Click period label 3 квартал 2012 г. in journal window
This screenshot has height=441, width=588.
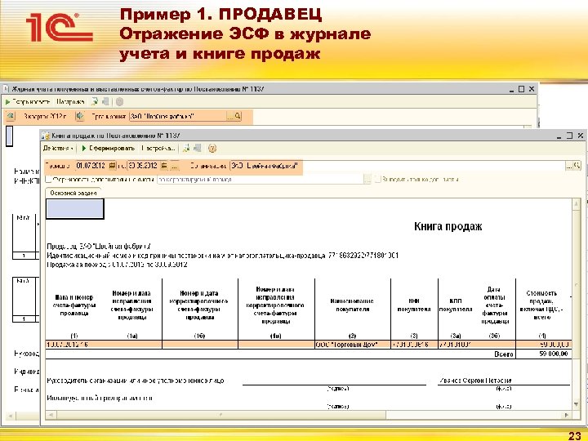point(45,116)
